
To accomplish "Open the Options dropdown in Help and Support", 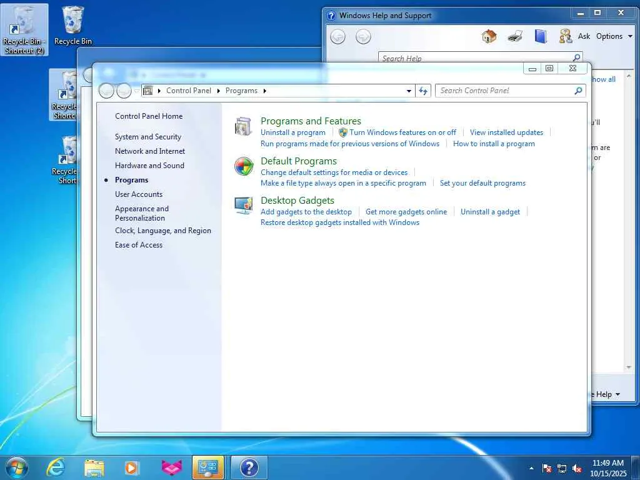I will [614, 36].
